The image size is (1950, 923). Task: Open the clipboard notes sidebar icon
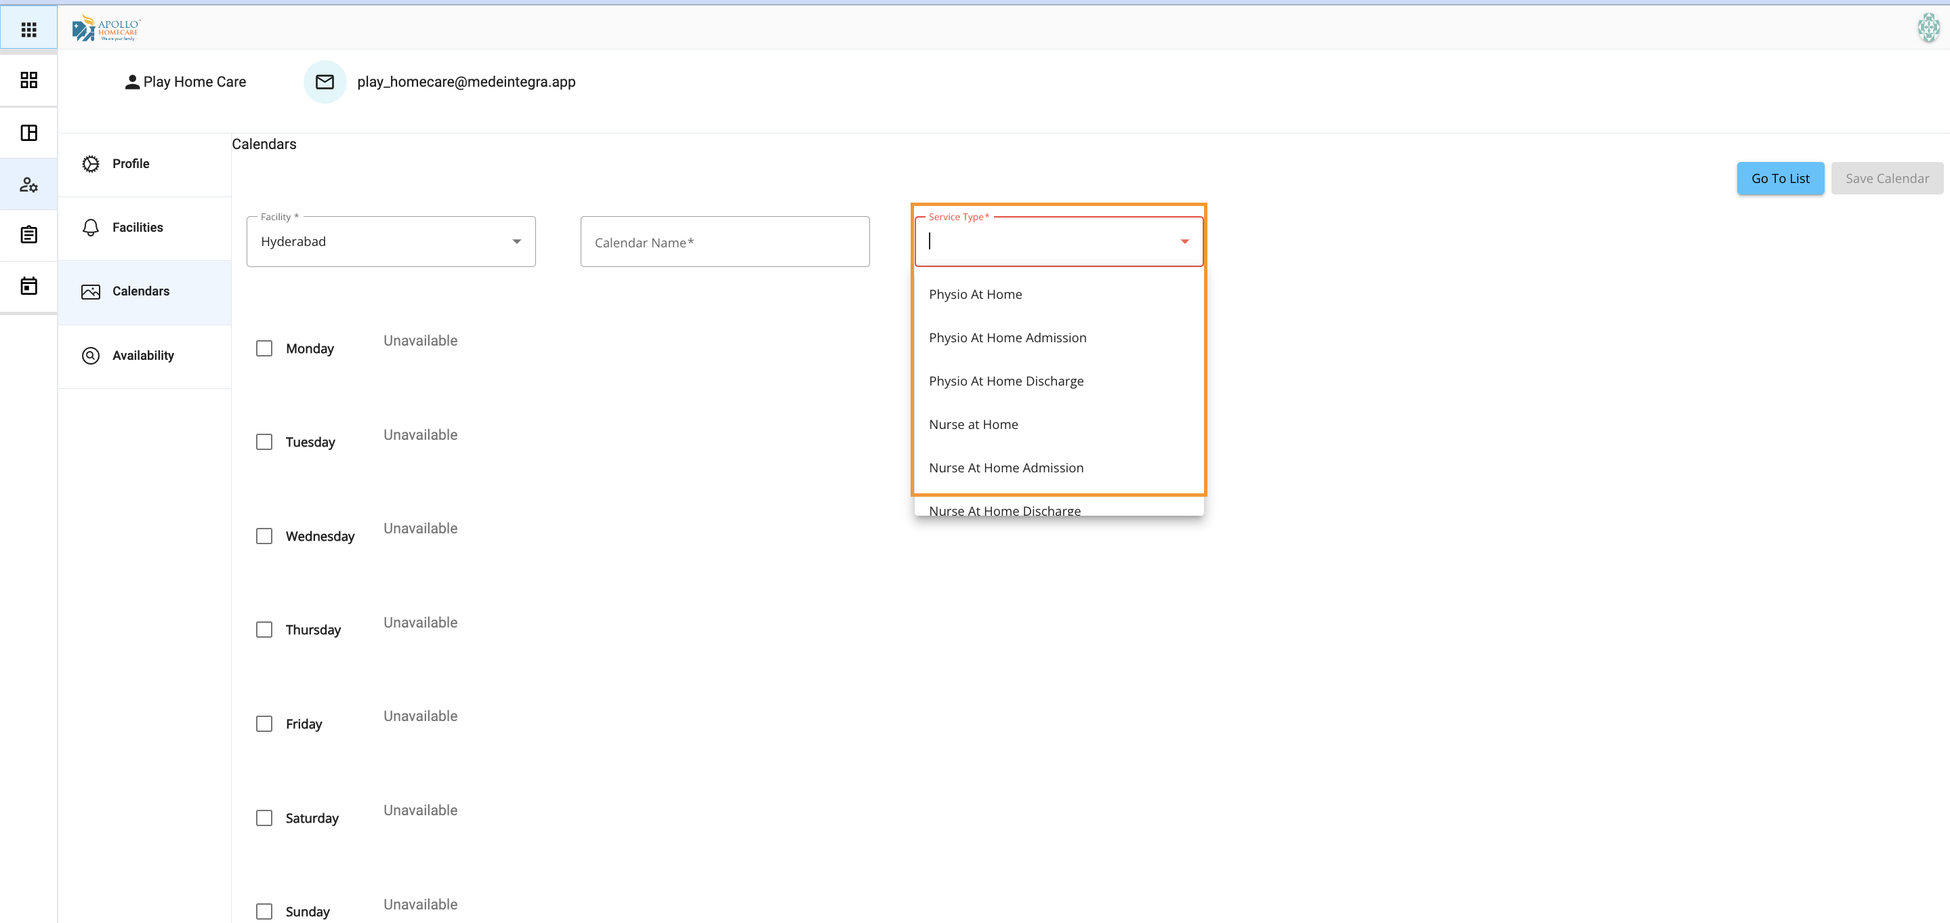tap(28, 234)
